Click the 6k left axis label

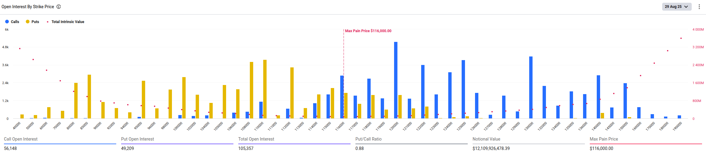point(7,30)
